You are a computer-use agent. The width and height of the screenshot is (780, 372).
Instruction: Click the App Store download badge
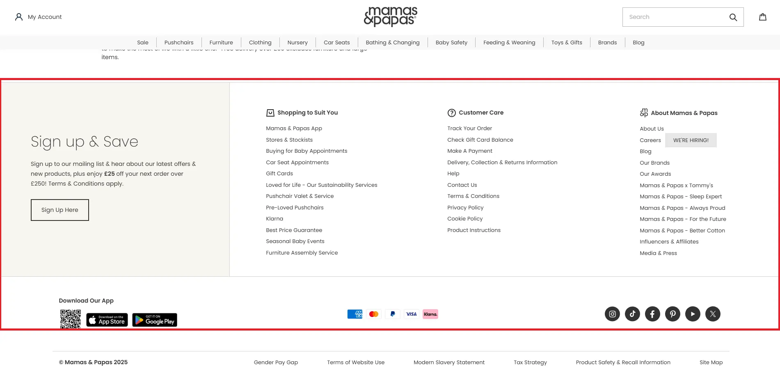pyautogui.click(x=107, y=320)
